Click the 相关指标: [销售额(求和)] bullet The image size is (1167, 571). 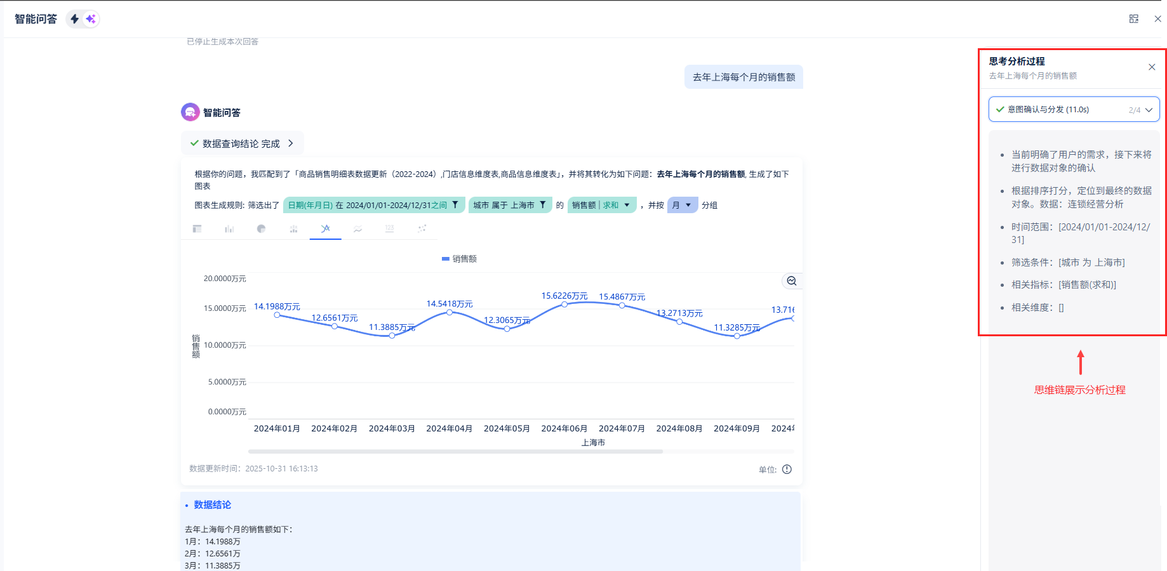1064,285
